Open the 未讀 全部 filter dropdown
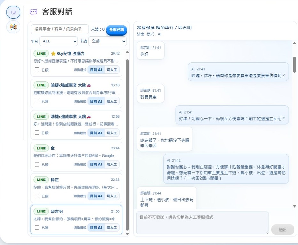 tap(107, 41)
